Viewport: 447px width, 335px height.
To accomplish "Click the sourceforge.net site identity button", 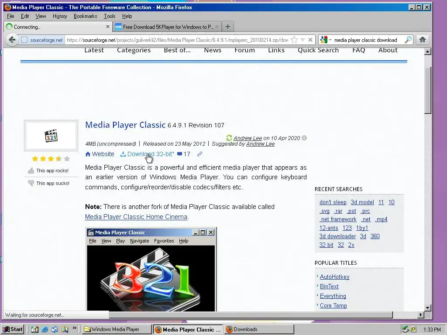I will click(x=42, y=40).
